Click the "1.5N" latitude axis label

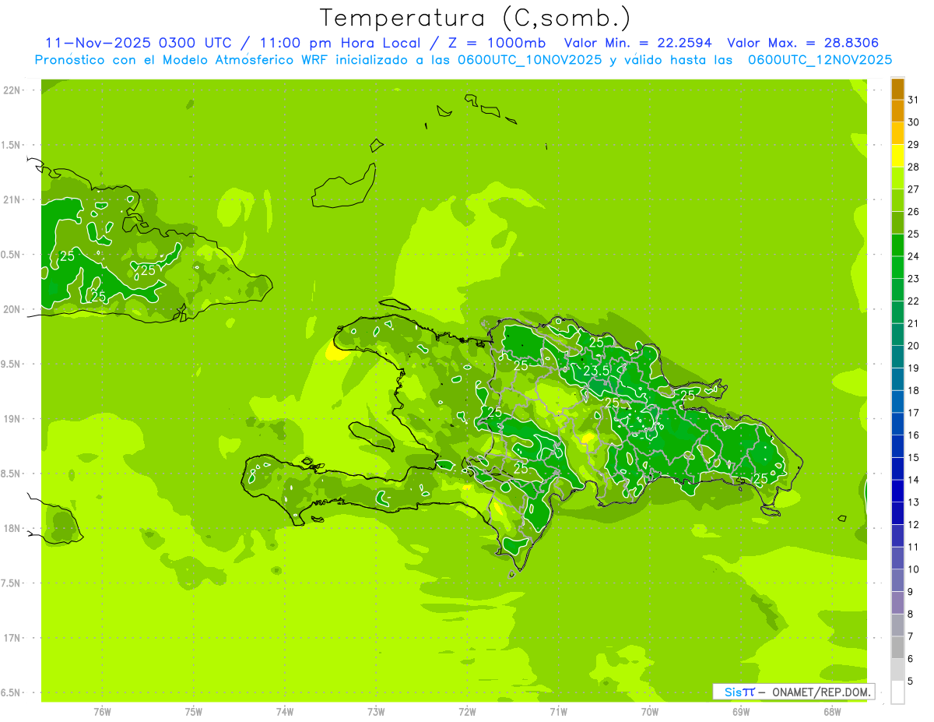pos(12,145)
